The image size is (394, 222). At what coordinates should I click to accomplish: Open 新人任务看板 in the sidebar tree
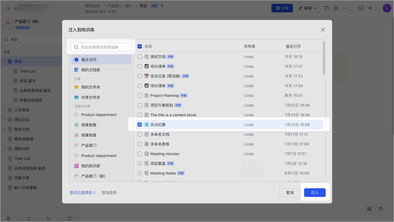[26, 188]
